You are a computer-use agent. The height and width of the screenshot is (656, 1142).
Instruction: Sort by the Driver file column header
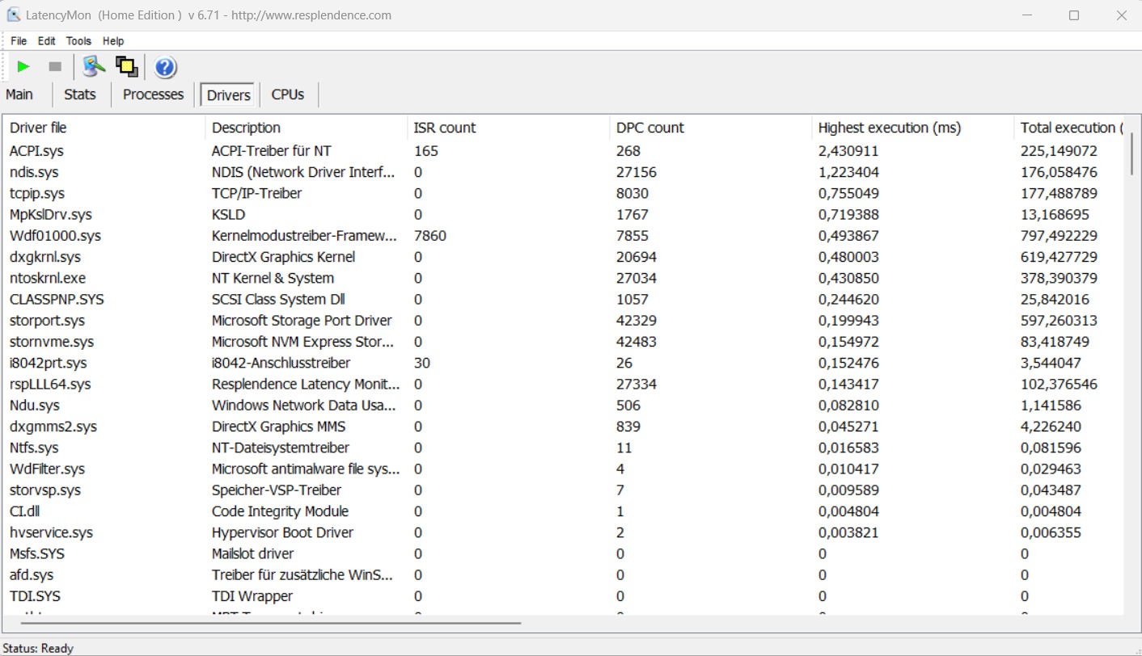click(x=104, y=128)
